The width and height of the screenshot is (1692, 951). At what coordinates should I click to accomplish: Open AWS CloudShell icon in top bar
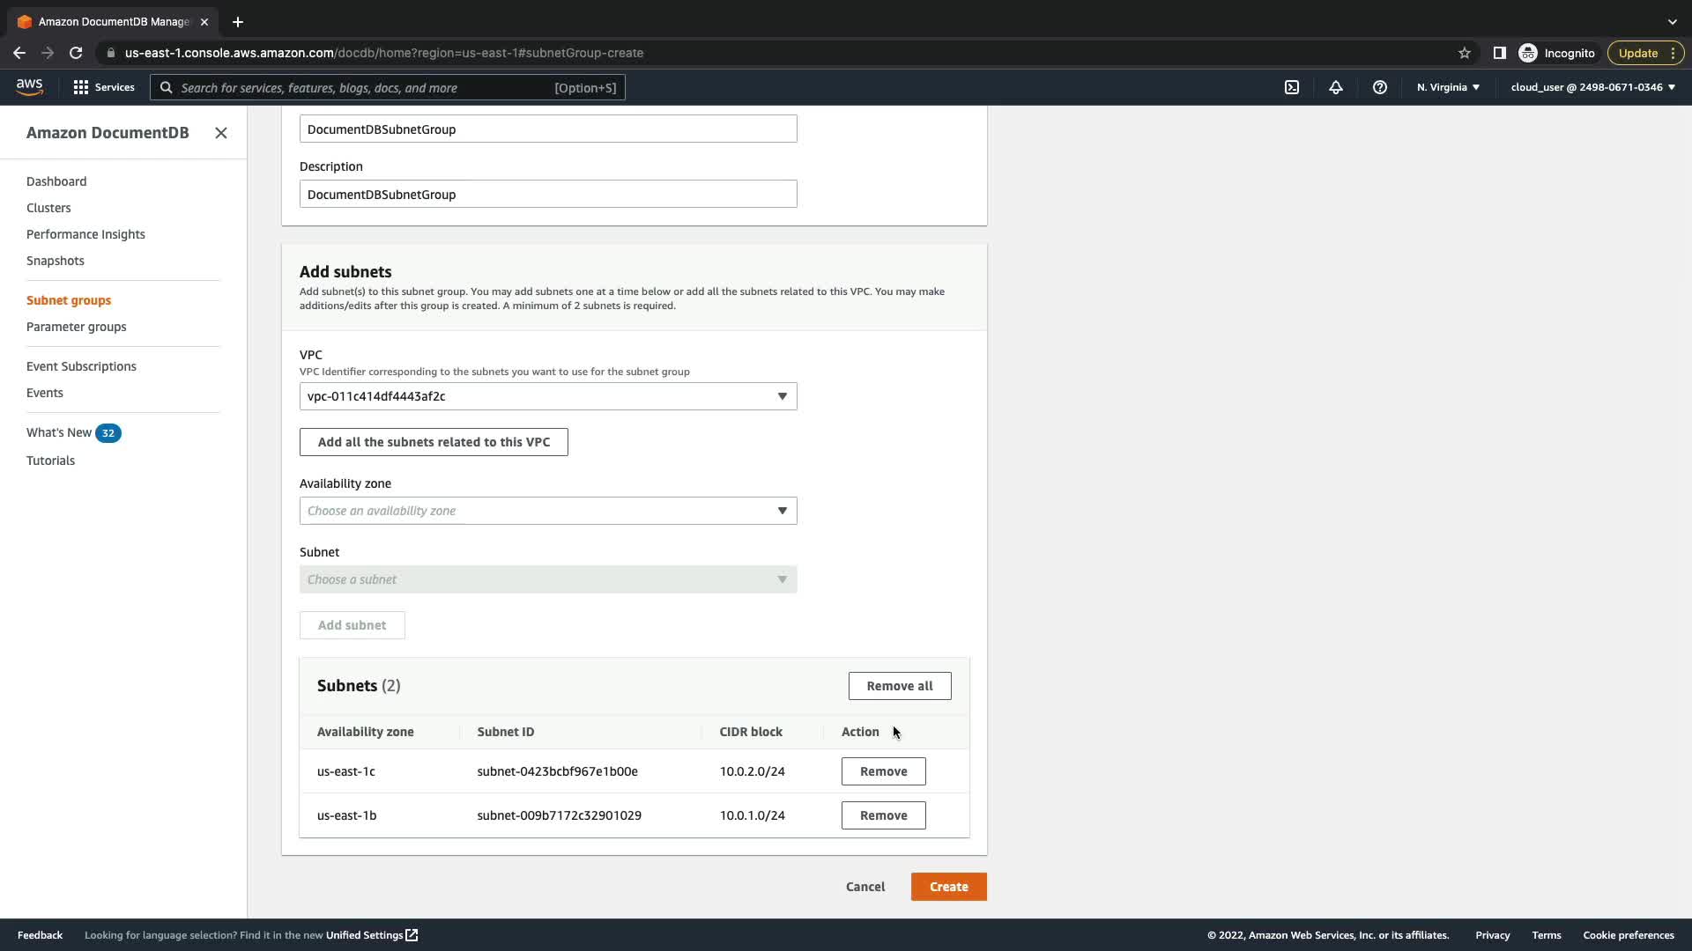tap(1292, 87)
